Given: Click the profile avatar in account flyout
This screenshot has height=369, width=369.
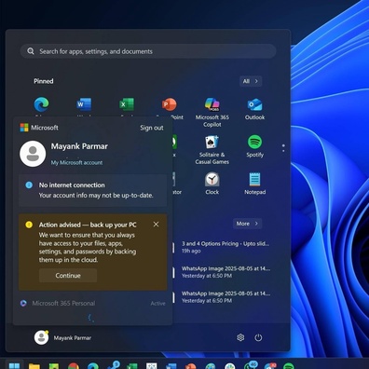Looking at the screenshot, I should point(33,154).
